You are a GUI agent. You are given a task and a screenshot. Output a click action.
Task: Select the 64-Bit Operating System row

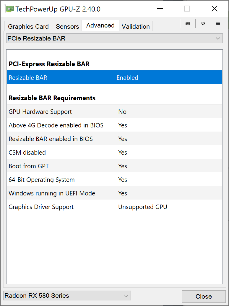[114, 180]
